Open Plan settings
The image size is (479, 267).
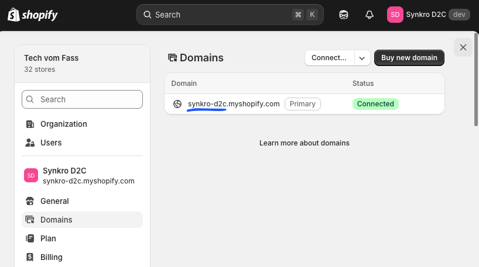click(82, 238)
